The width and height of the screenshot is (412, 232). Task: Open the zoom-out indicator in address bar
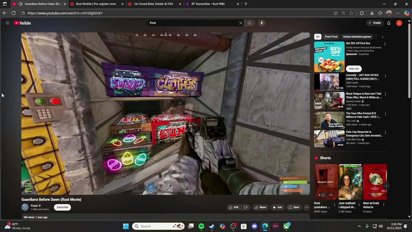(x=343, y=13)
